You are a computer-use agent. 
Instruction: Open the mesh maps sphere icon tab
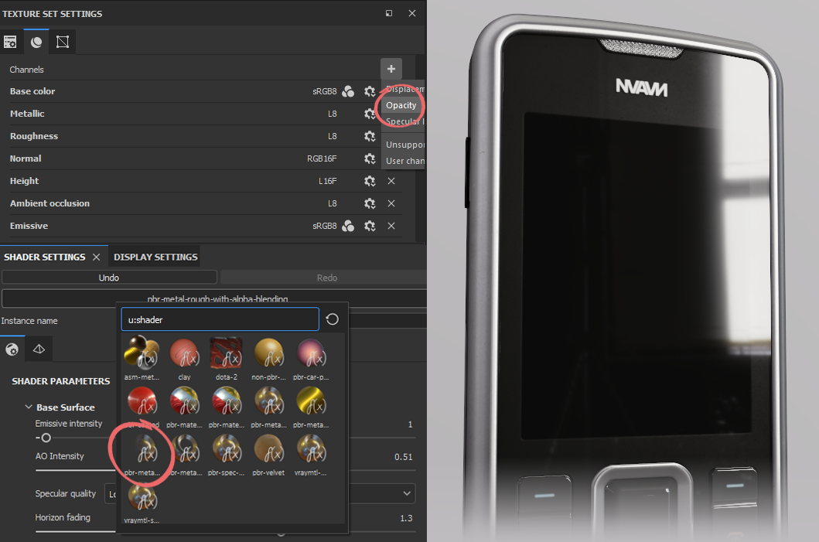36,42
